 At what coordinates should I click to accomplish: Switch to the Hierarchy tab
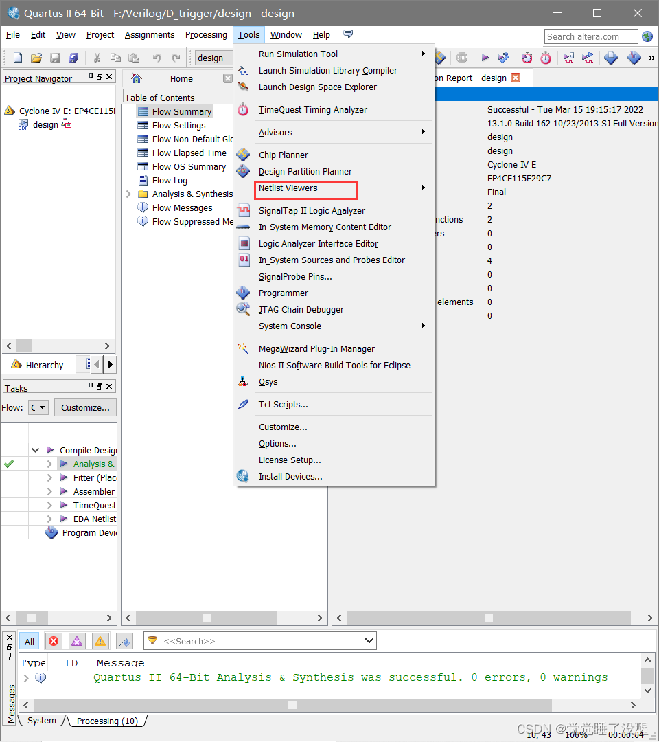coord(38,365)
